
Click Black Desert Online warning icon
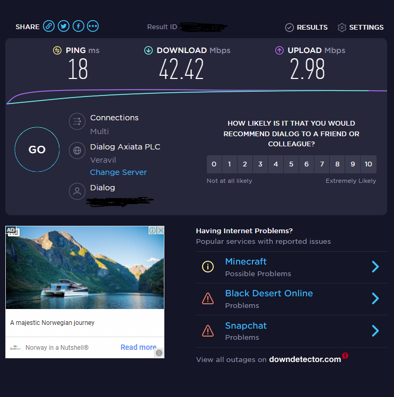(208, 298)
